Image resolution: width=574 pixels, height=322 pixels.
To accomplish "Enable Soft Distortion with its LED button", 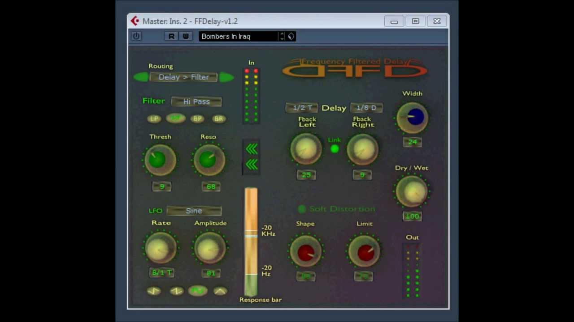I will pyautogui.click(x=302, y=209).
